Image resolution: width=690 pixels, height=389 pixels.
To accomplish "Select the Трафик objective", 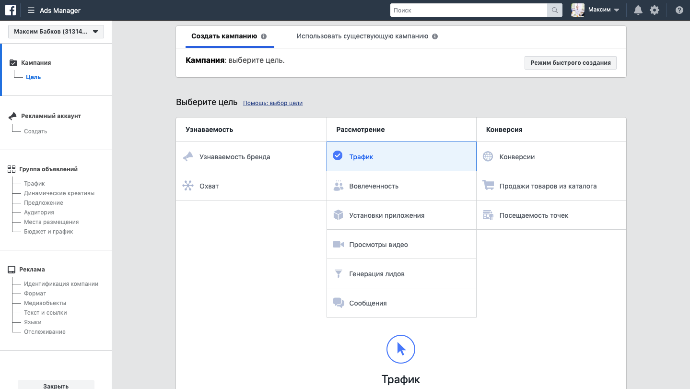I will [401, 157].
